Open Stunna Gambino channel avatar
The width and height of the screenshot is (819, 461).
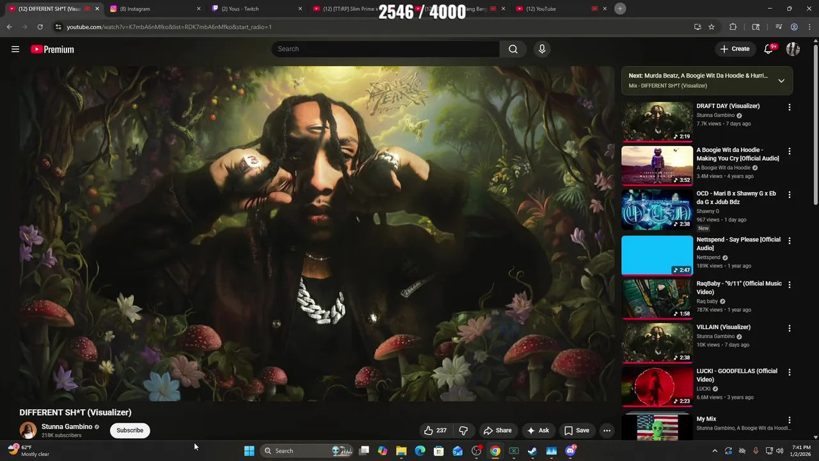(28, 430)
